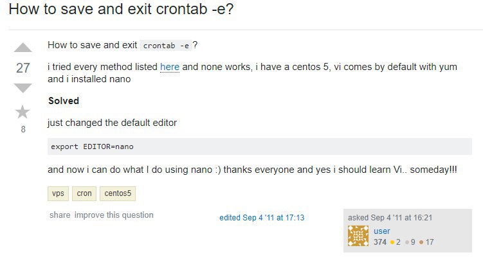483x257 pixels.
Task: Share this question
Action: pos(59,215)
